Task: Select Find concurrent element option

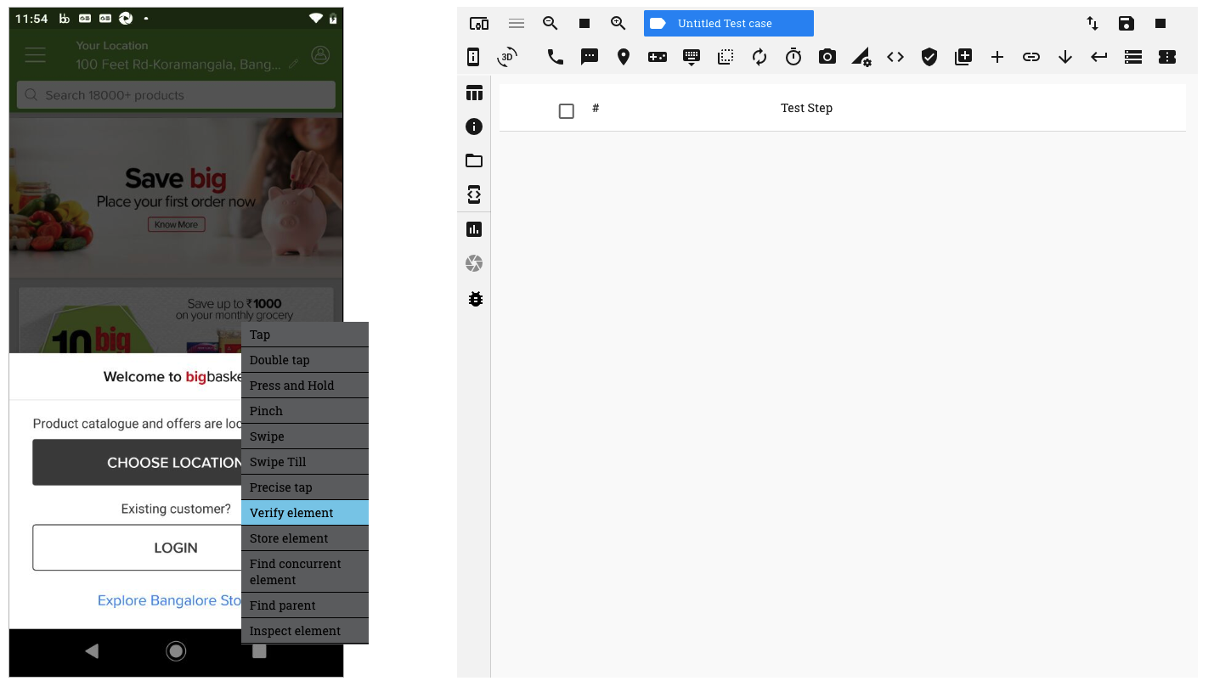Action: click(x=305, y=571)
